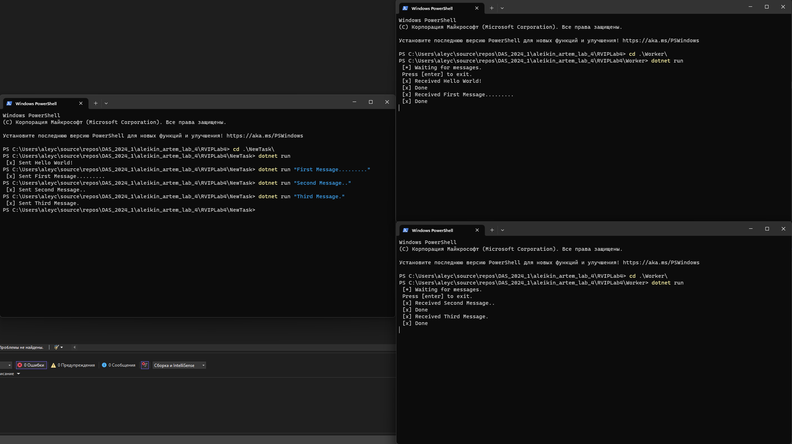
Task: Click '[x] Received Third Message.' in bottom-right window
Action: coord(445,316)
